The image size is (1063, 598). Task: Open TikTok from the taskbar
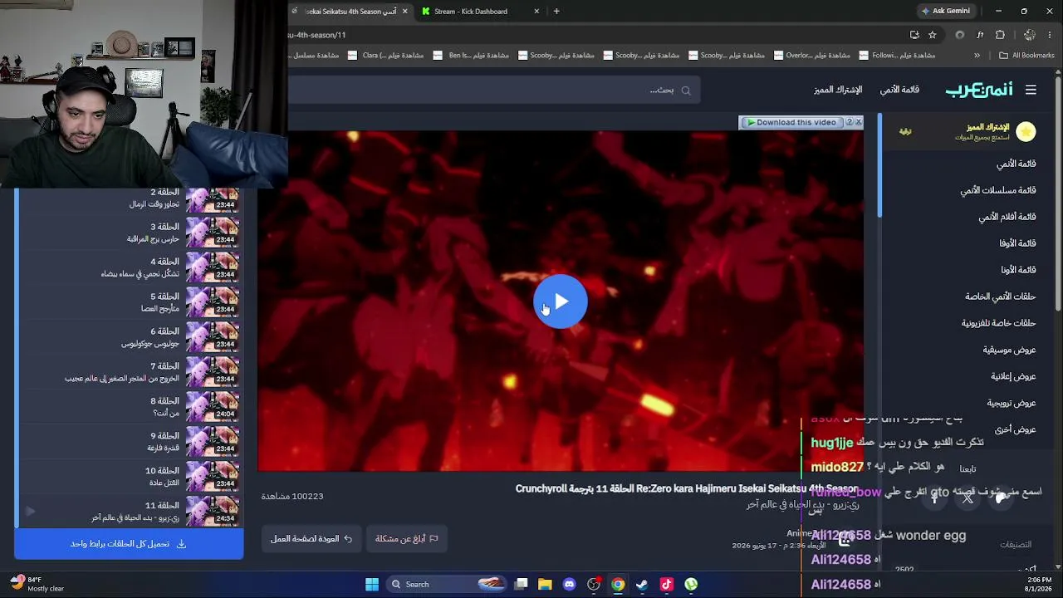666,584
